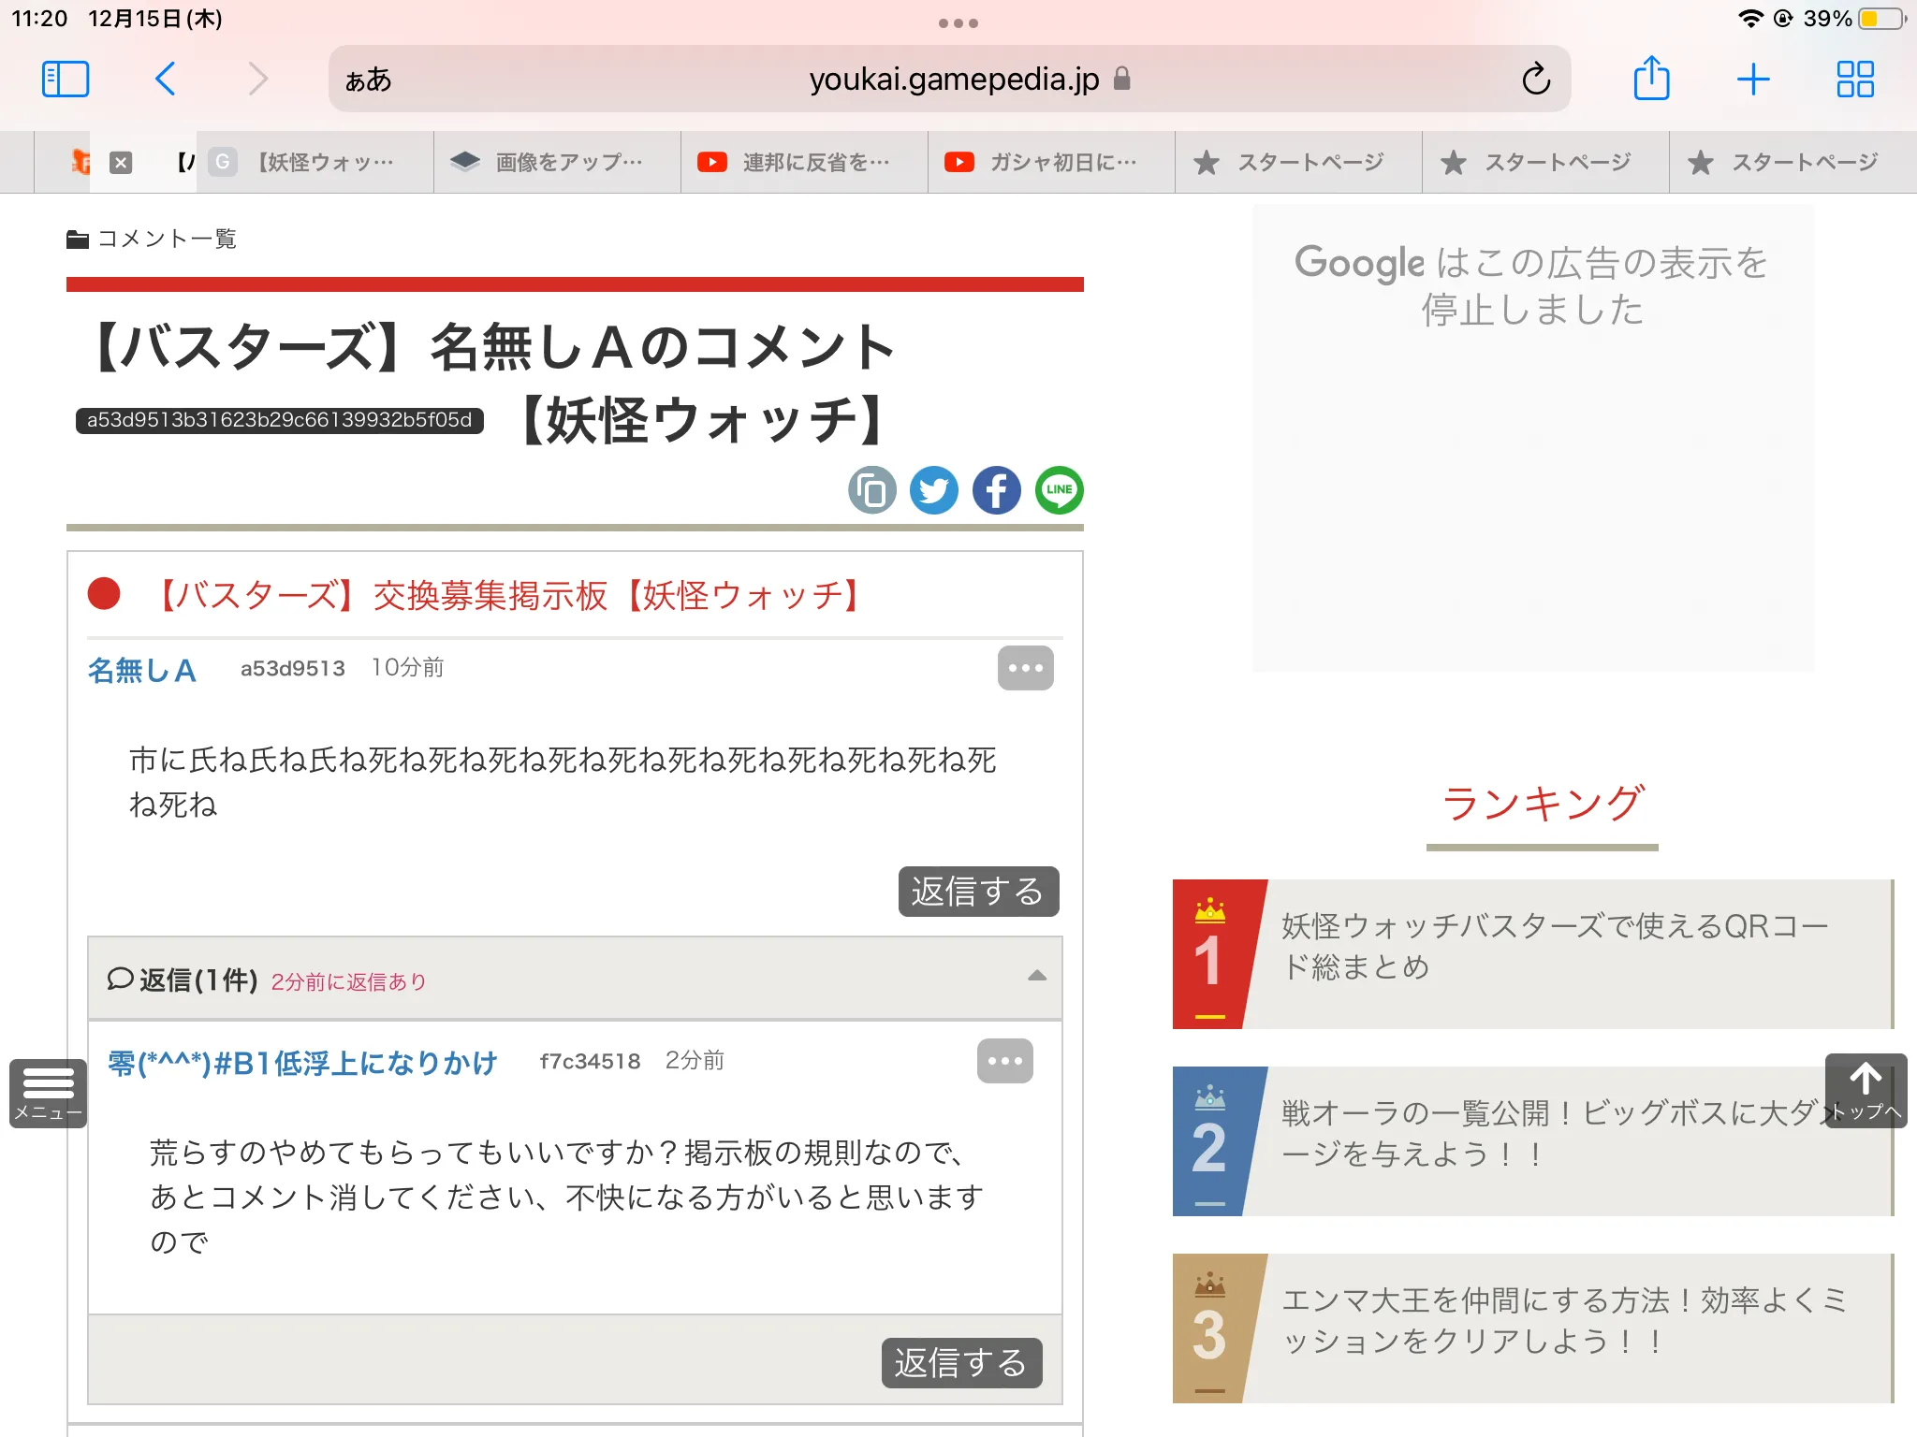Tap the Google ad stopped placeholder
Viewport: 1917px width, 1437px height.
point(1533,438)
